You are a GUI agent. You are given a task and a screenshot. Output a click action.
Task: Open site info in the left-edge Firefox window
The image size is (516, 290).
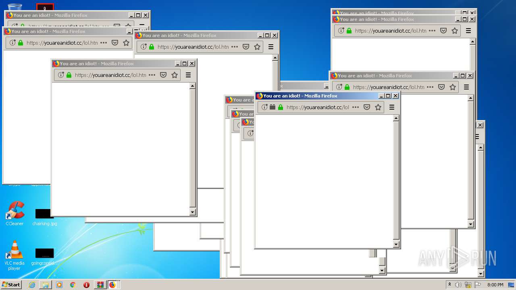click(x=12, y=43)
